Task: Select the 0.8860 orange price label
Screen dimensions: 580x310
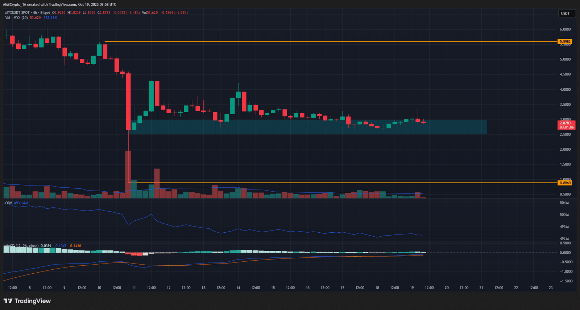Action: (565, 183)
